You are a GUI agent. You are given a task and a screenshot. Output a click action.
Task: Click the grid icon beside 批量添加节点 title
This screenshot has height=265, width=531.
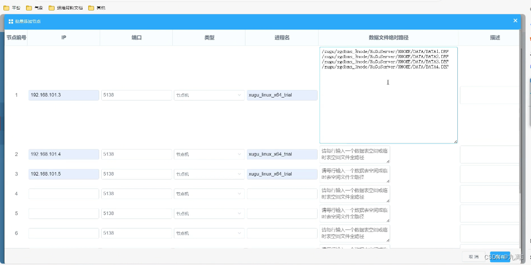coord(11,21)
